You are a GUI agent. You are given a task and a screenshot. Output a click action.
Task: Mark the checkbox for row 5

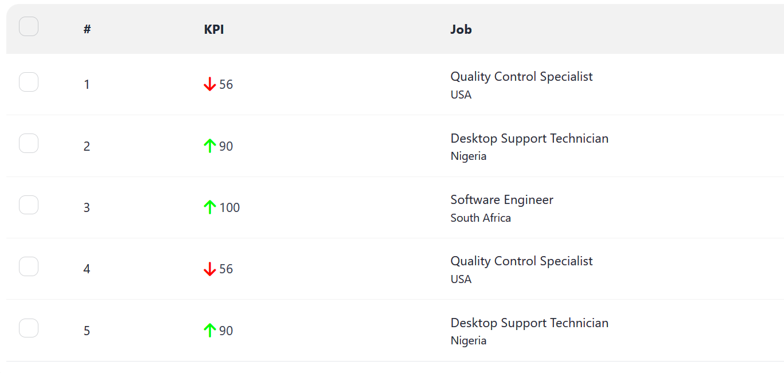(x=29, y=328)
